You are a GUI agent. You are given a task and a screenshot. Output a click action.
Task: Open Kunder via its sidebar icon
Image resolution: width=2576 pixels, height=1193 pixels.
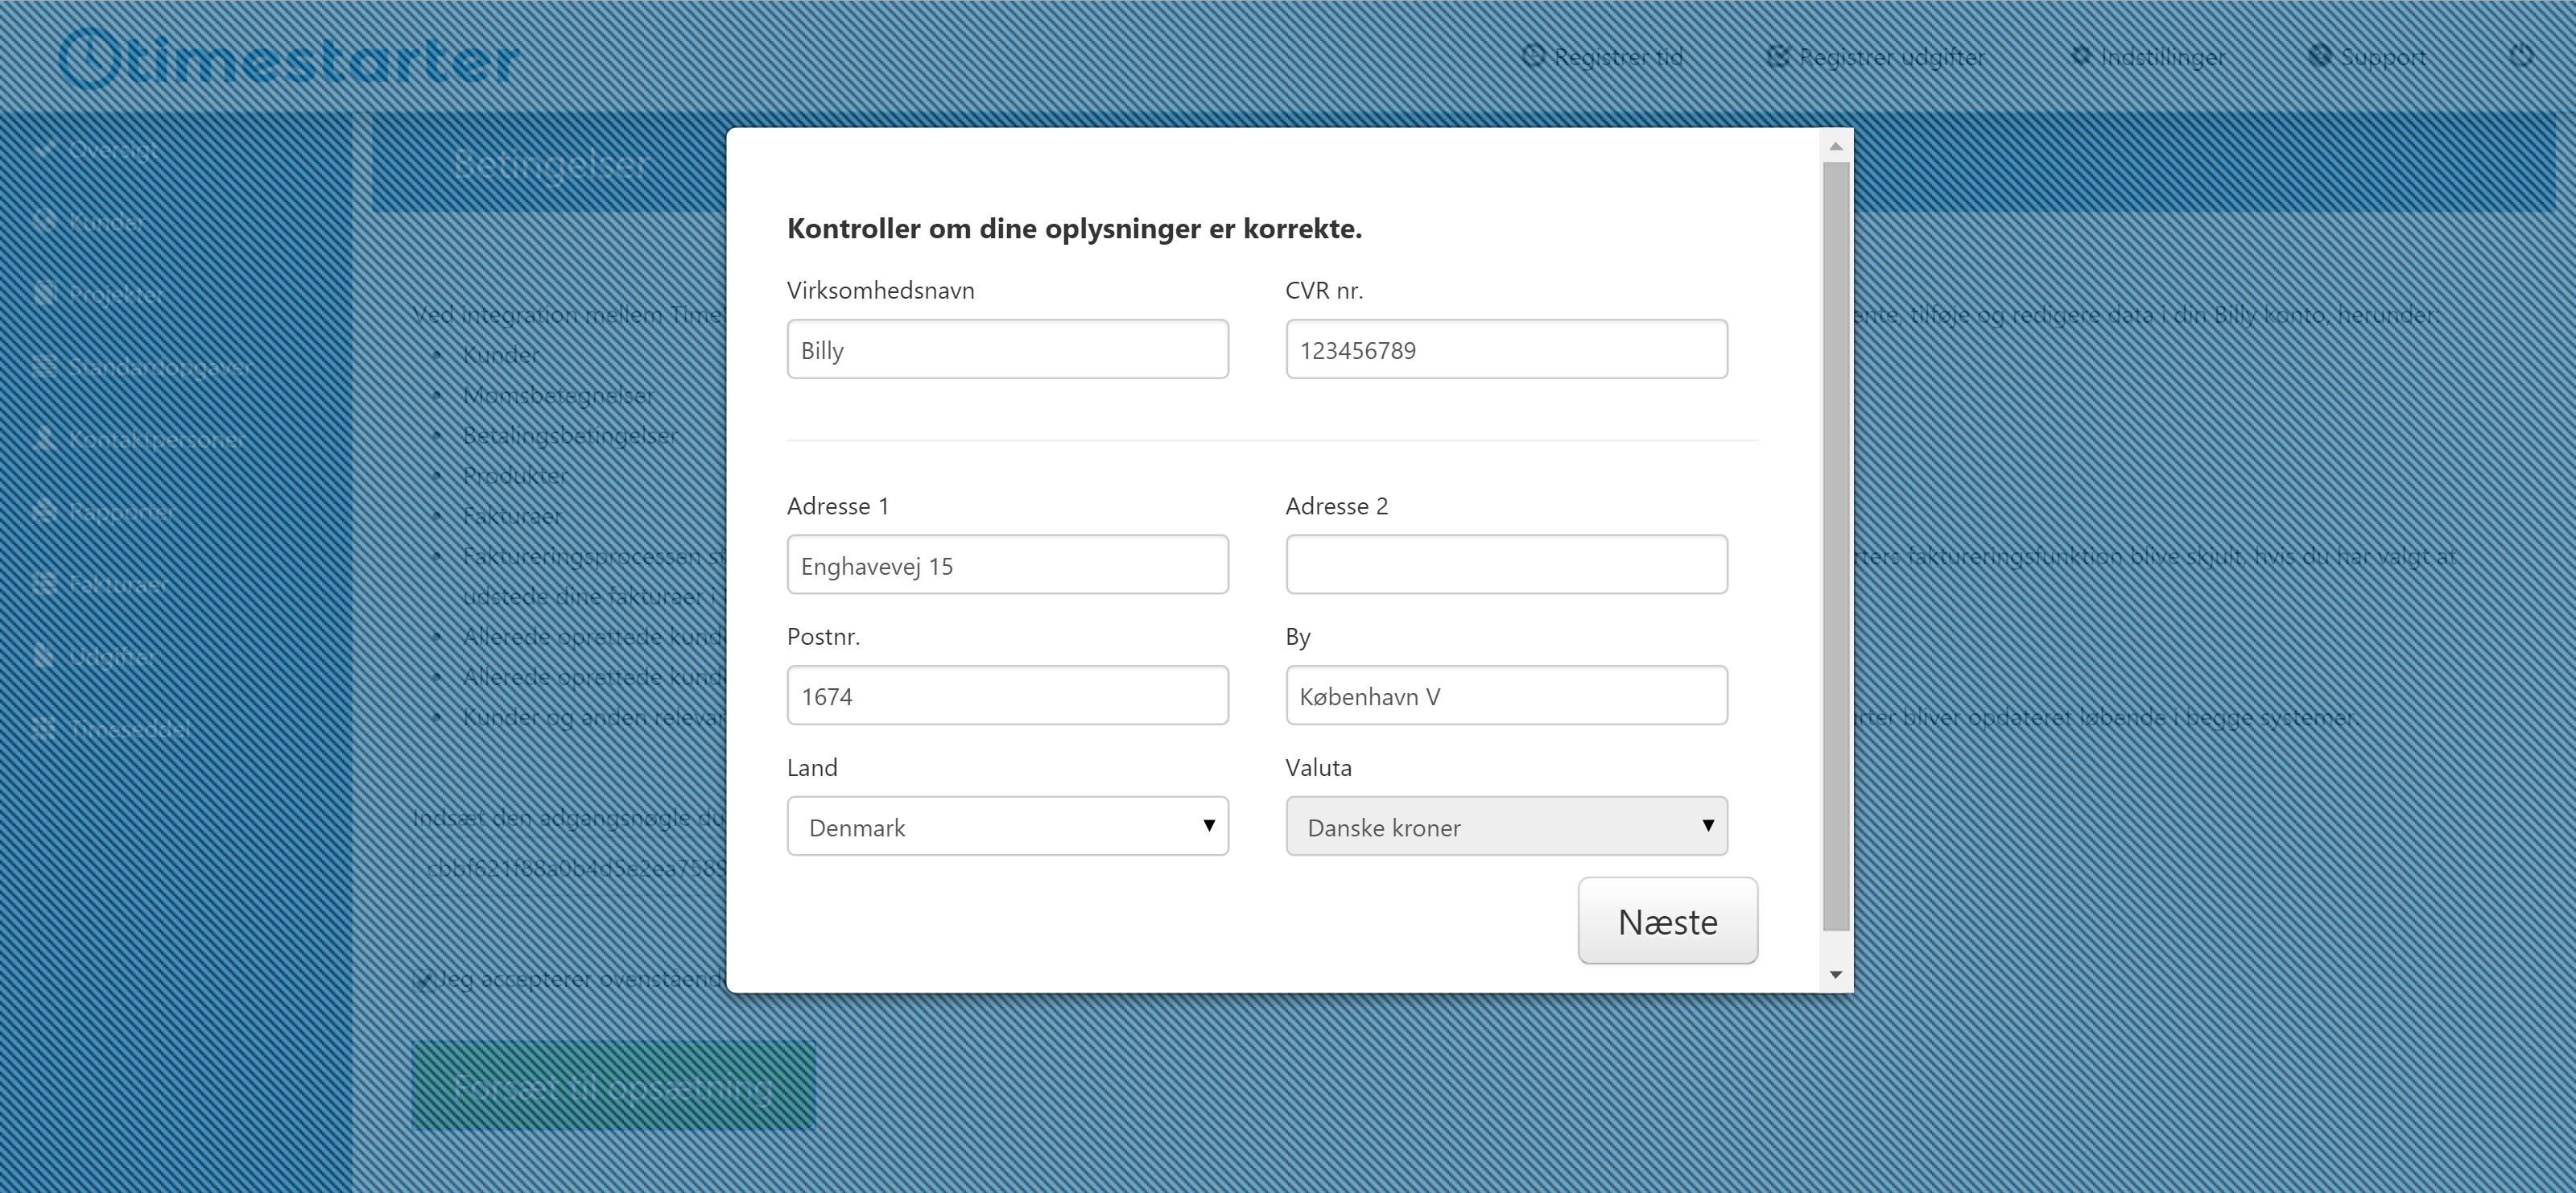tap(44, 222)
